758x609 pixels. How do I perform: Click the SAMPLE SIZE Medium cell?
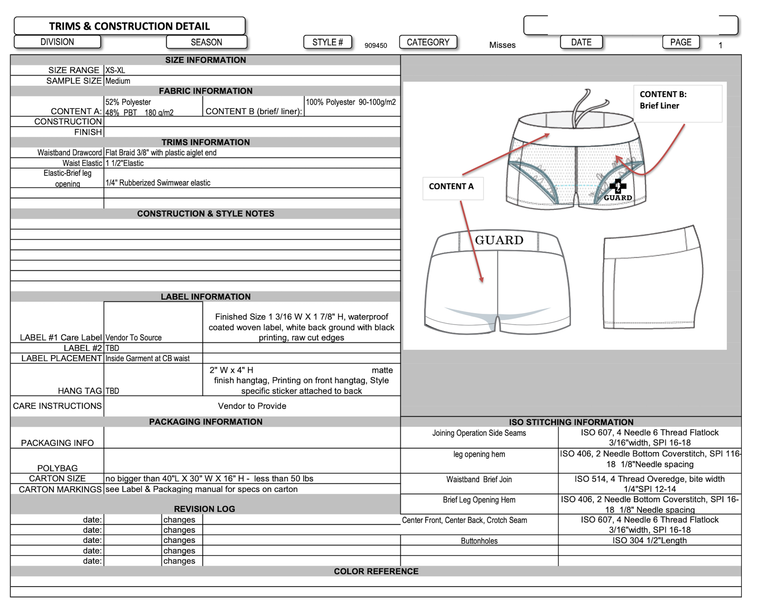tap(118, 81)
